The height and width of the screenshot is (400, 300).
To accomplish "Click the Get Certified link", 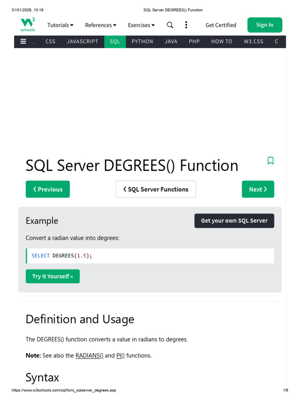I will [x=221, y=25].
